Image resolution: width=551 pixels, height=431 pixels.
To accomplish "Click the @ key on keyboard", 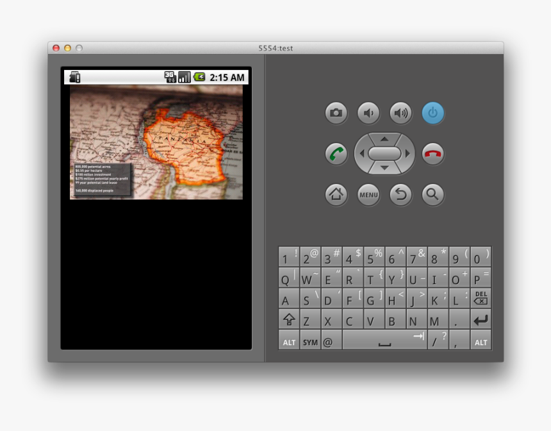I will click(x=331, y=339).
